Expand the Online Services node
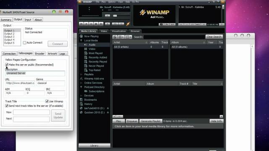Screen dimensions: 269x151 click(81, 83)
